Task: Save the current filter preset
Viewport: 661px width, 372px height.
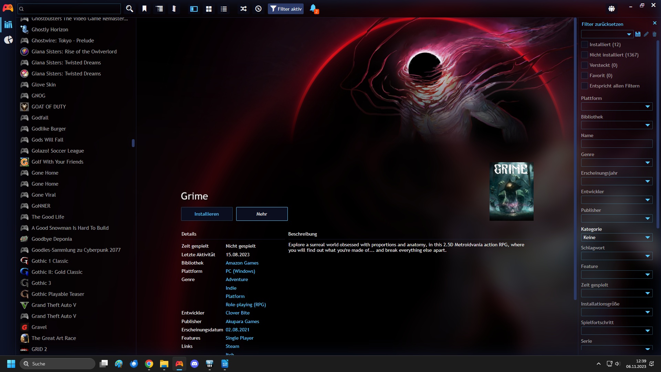Action: coord(638,34)
